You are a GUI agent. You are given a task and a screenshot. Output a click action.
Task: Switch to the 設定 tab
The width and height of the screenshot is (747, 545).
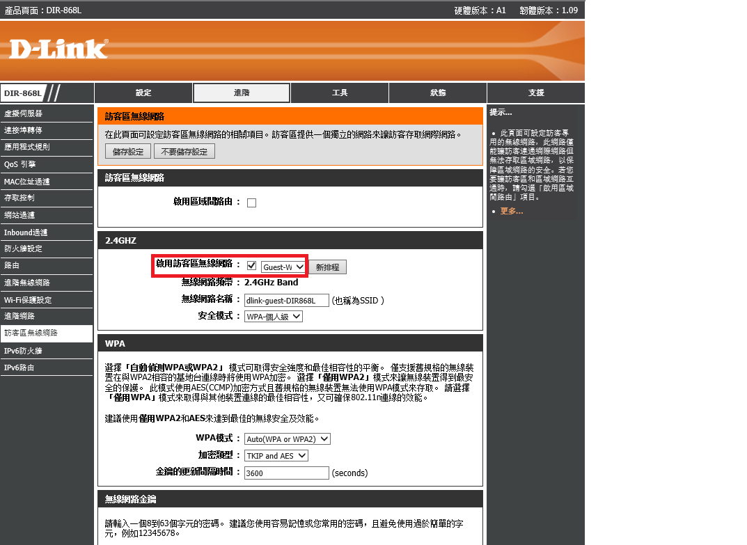pyautogui.click(x=143, y=93)
